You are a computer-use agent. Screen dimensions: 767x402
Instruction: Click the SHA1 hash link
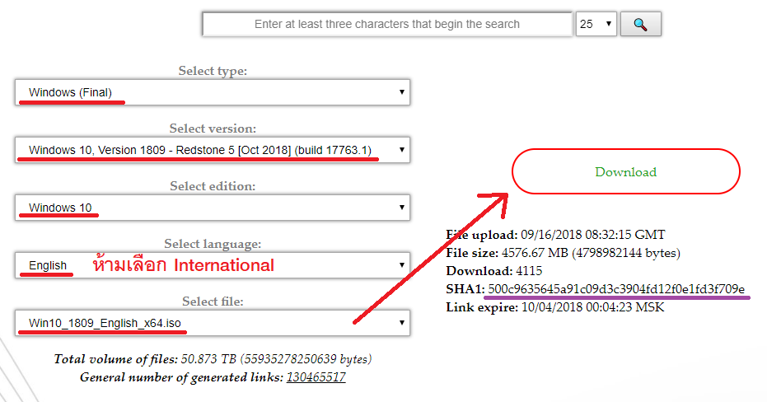(616, 289)
